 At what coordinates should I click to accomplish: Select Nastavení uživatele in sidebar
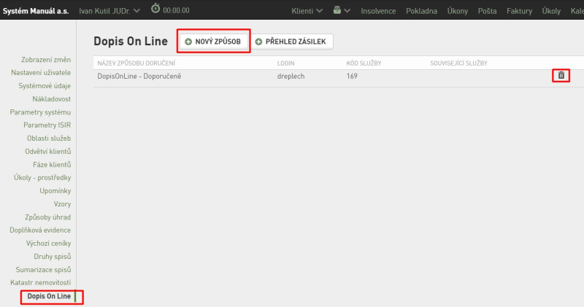pyautogui.click(x=41, y=73)
